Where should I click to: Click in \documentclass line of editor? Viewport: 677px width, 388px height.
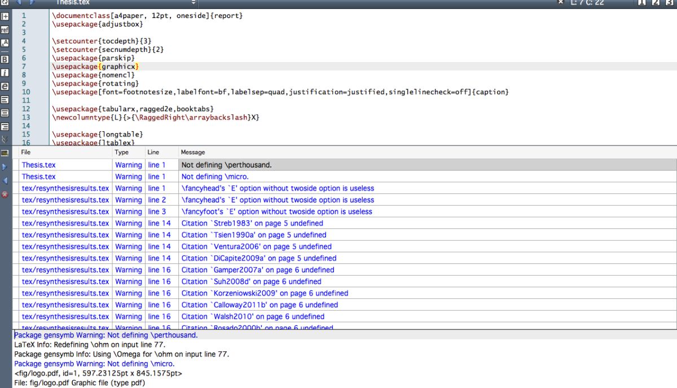(147, 16)
